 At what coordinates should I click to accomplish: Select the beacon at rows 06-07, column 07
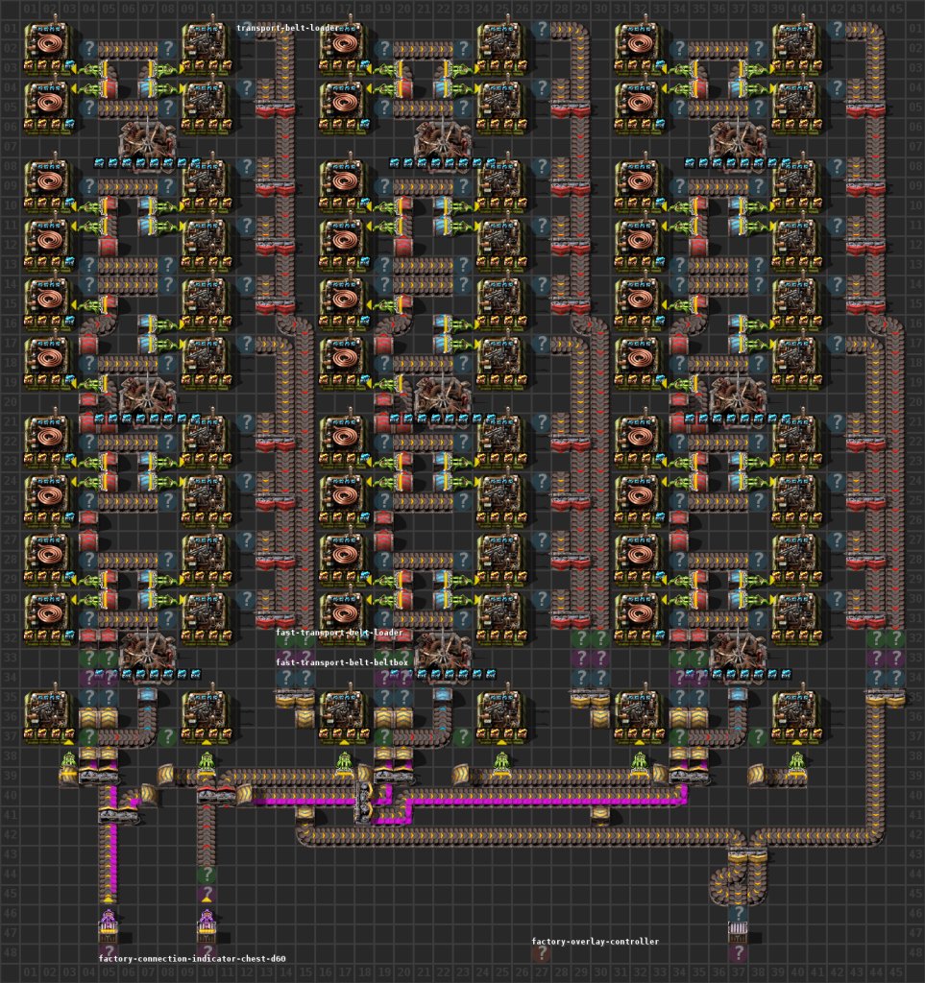pyautogui.click(x=147, y=138)
